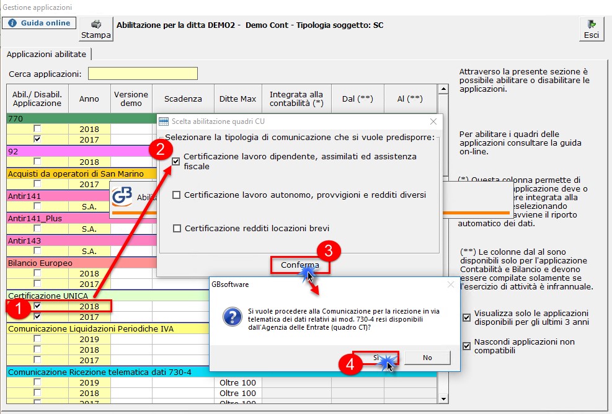Select the green '770' group row
The width and height of the screenshot is (612, 414).
pos(82,118)
